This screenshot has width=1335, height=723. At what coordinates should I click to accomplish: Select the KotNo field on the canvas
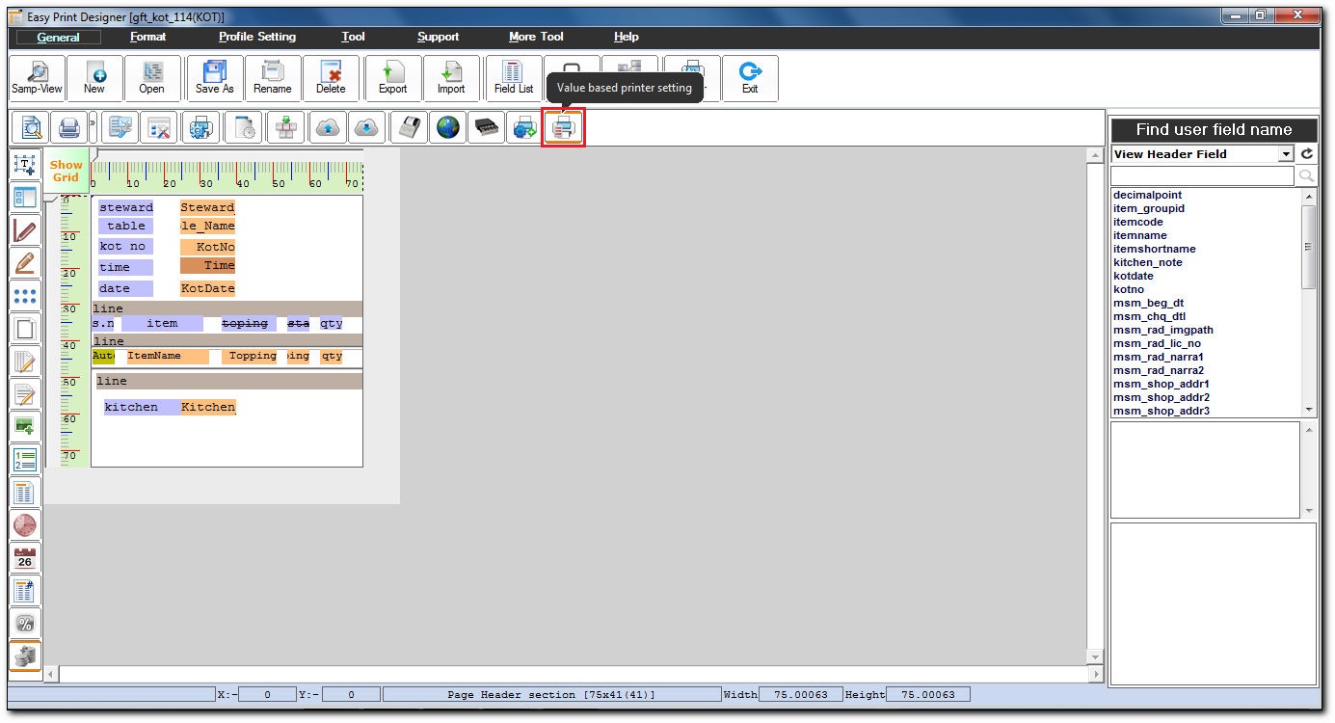click(208, 247)
